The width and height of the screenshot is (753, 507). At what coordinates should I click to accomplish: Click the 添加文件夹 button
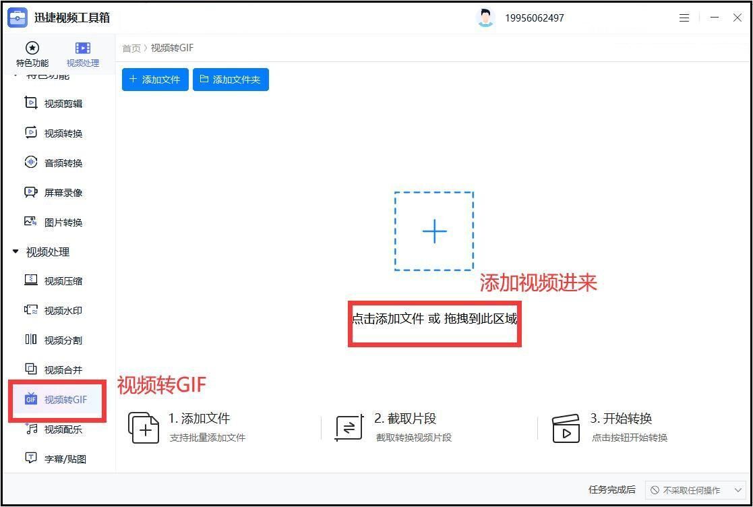pyautogui.click(x=231, y=80)
